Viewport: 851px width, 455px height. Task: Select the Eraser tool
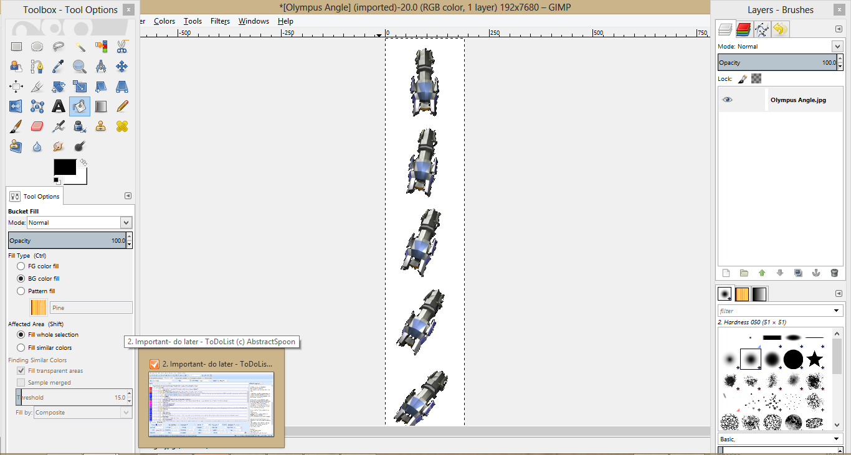(x=37, y=126)
